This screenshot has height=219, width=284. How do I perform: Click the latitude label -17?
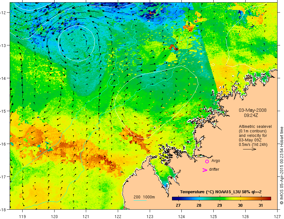4,176
